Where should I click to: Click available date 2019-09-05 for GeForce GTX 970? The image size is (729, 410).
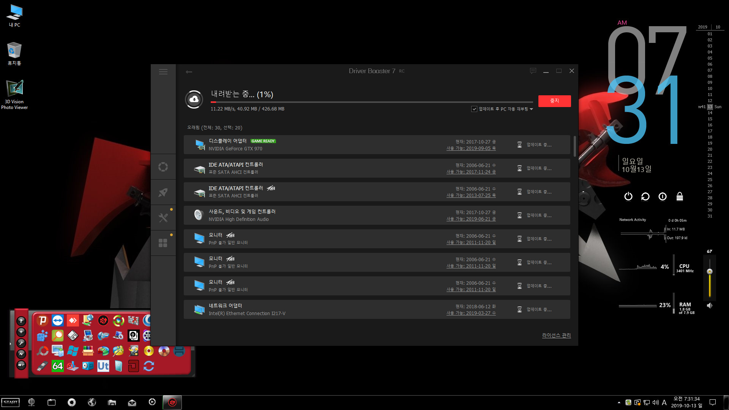471,148
